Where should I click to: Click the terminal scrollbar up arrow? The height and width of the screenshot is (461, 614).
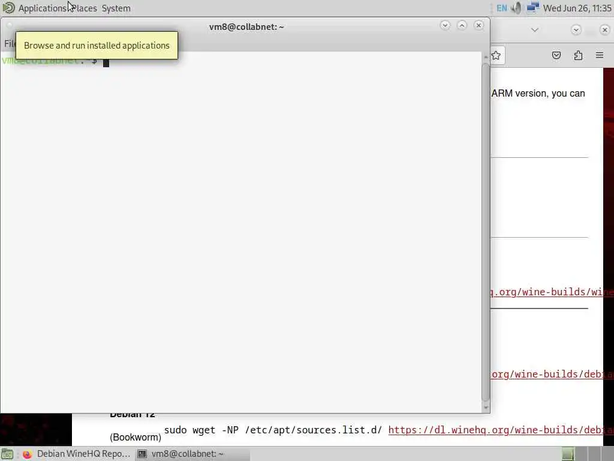coord(486,57)
